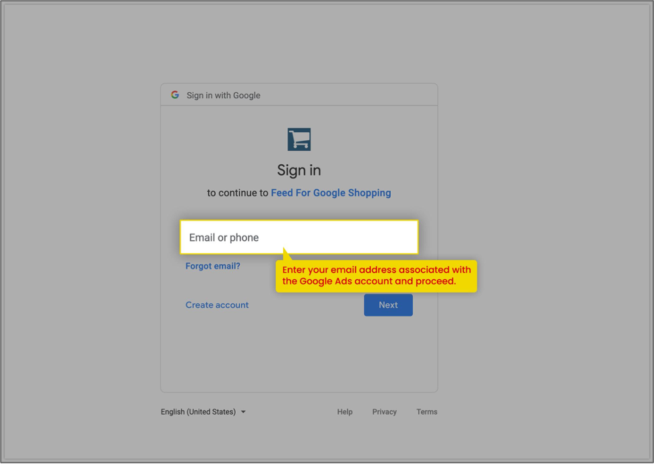
Task: Open the Help link in footer
Action: [x=345, y=412]
